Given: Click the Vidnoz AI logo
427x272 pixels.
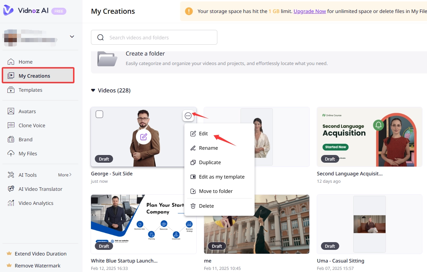Looking at the screenshot, I should 26,11.
